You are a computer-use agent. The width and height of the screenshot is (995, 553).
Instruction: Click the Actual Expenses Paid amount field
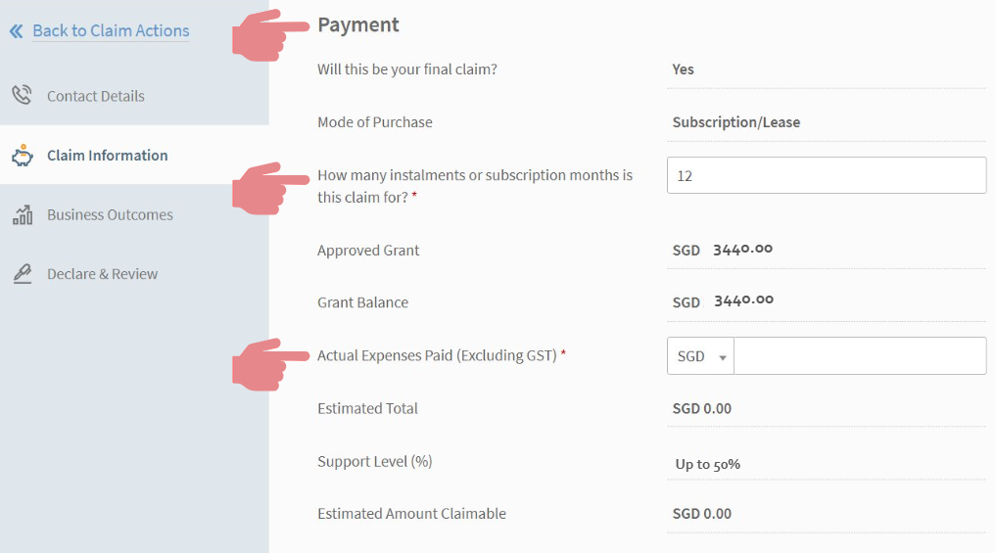click(x=860, y=355)
